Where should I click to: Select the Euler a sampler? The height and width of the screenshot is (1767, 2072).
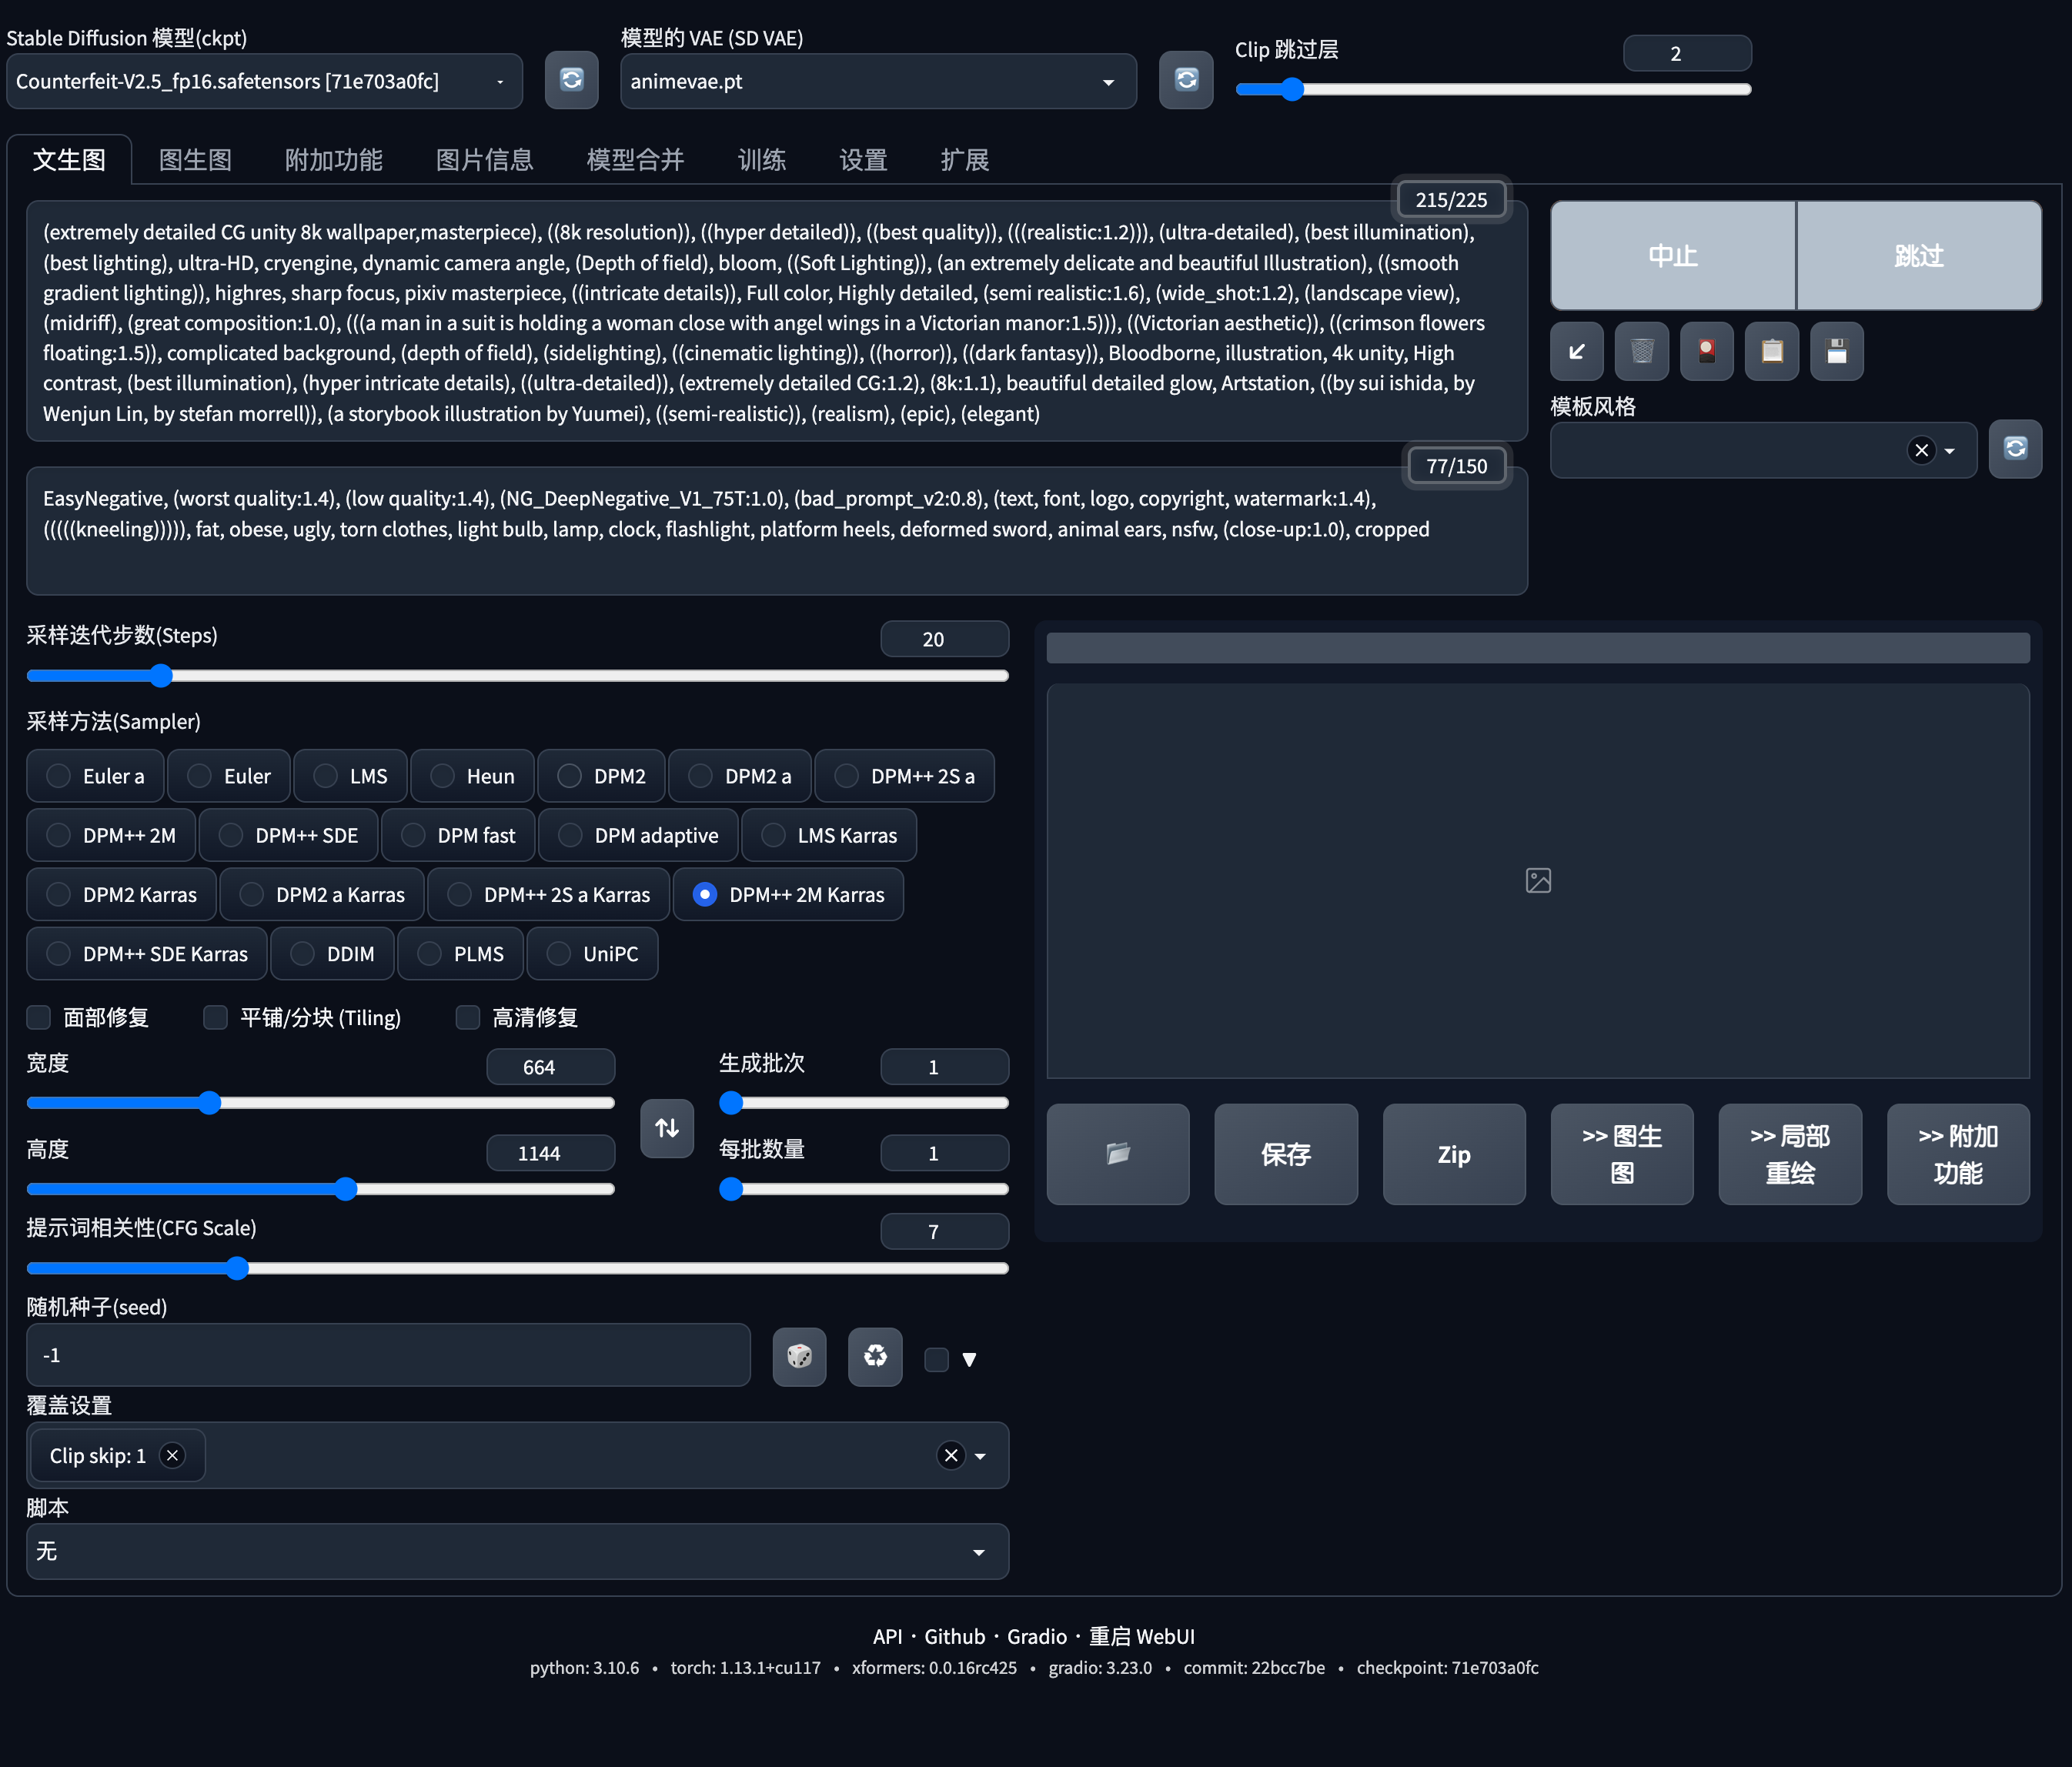click(95, 776)
